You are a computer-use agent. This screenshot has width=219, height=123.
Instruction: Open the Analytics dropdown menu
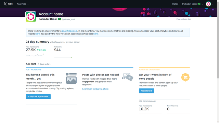point(23,4)
